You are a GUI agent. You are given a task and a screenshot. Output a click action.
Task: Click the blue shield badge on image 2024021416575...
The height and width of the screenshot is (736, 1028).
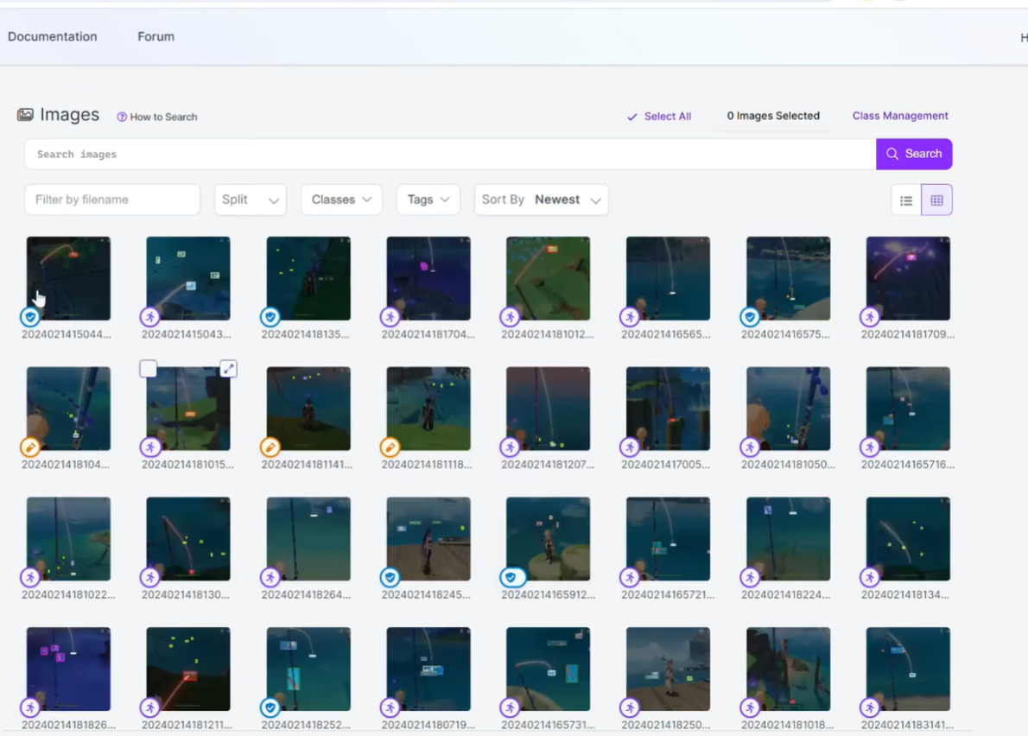(x=749, y=317)
